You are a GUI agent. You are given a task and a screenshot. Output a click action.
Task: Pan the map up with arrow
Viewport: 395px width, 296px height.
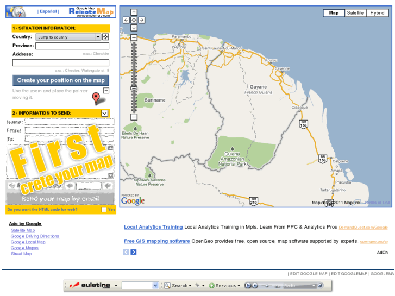click(134, 12)
